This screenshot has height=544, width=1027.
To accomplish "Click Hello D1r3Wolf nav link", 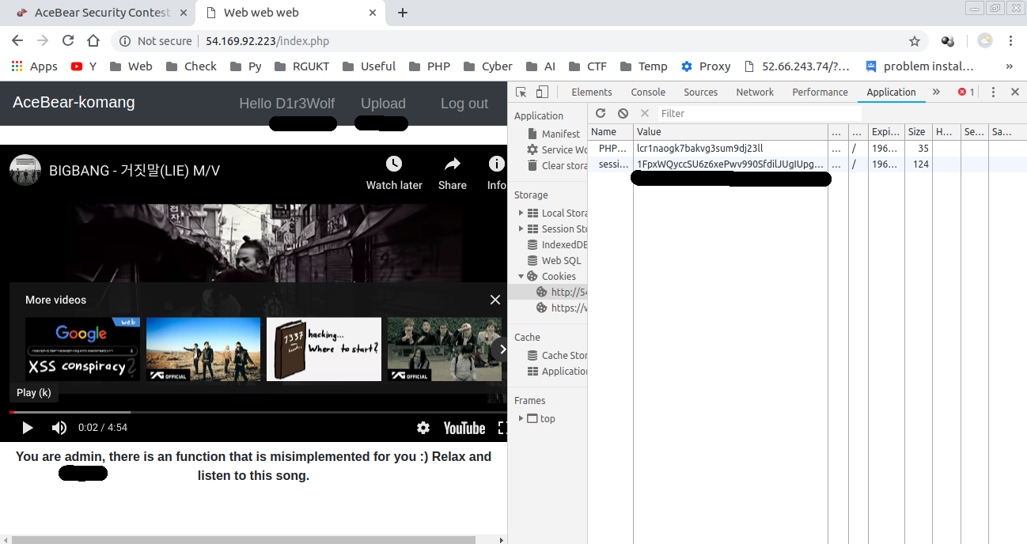I will pos(287,104).
